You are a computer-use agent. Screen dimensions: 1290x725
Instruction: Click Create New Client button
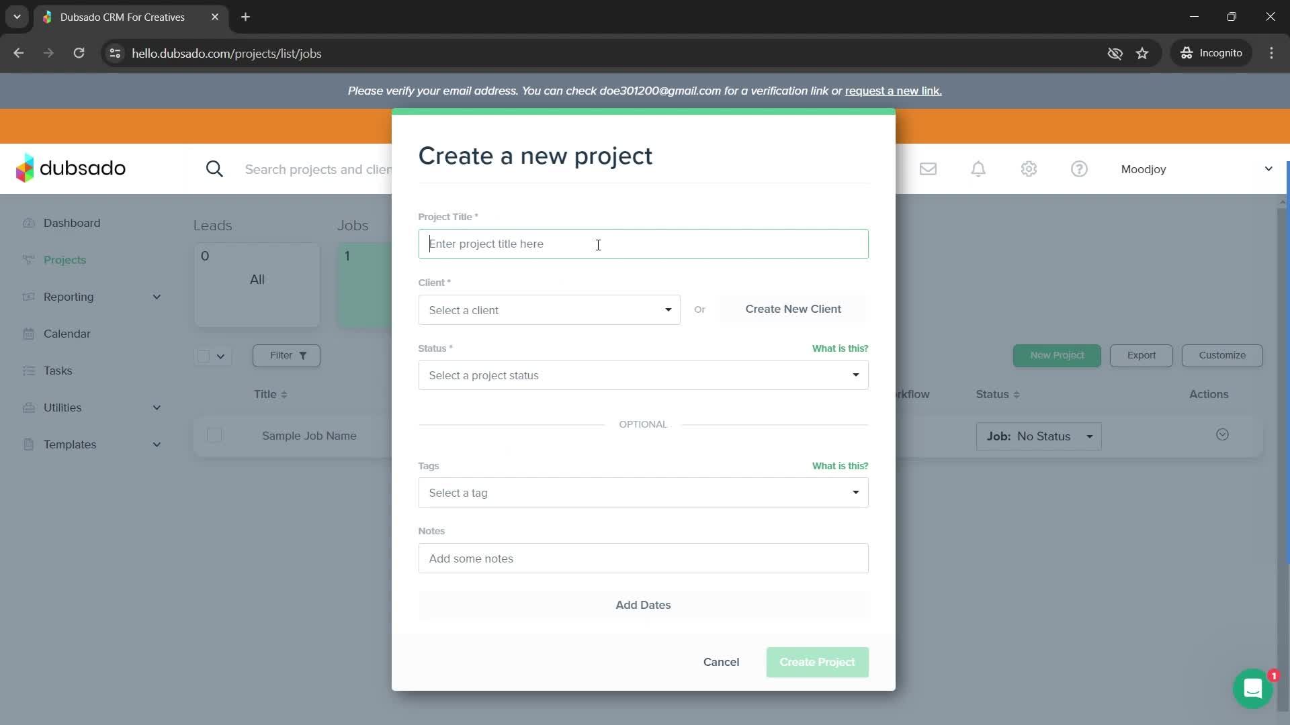pyautogui.click(x=793, y=309)
